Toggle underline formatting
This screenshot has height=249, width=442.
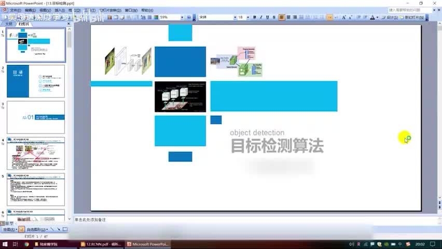click(268, 17)
